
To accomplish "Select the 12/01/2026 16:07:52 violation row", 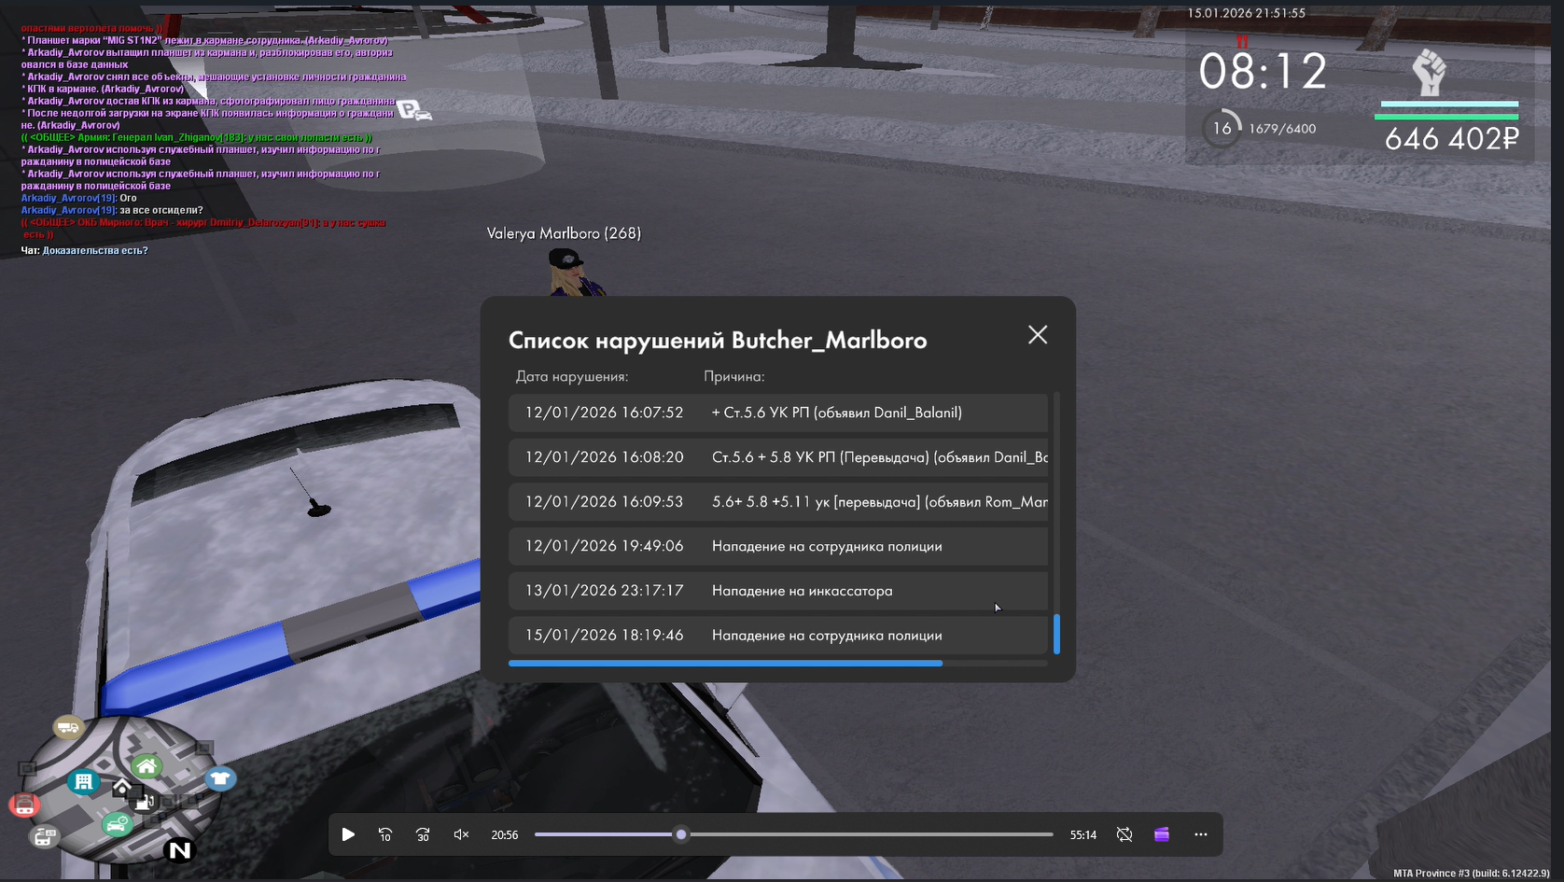I will [778, 413].
